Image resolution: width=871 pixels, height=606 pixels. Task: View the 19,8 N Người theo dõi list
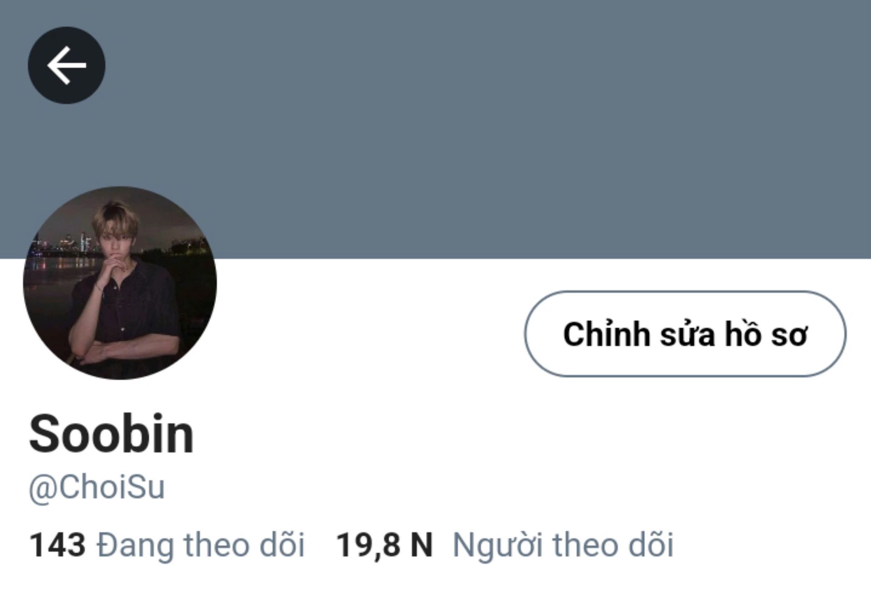(x=504, y=544)
